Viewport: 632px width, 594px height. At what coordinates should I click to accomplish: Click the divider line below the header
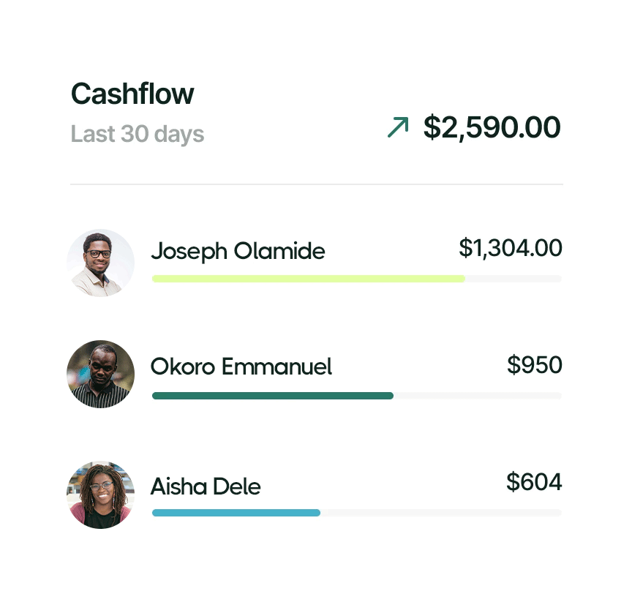317,184
